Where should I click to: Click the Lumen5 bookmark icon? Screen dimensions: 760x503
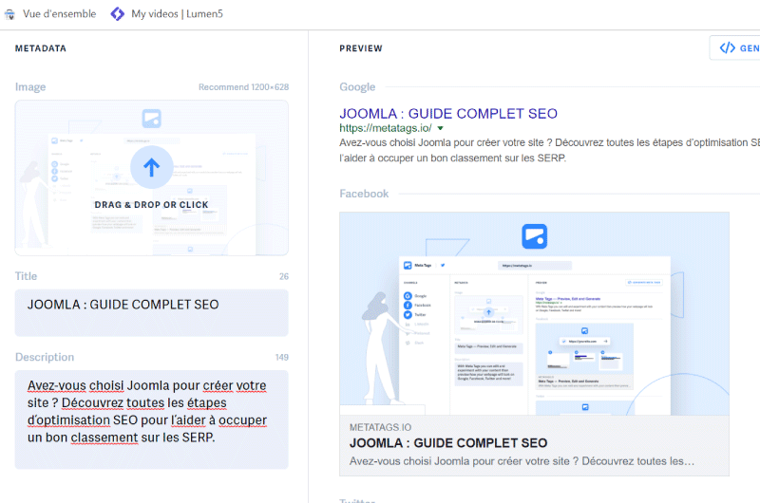pyautogui.click(x=117, y=14)
